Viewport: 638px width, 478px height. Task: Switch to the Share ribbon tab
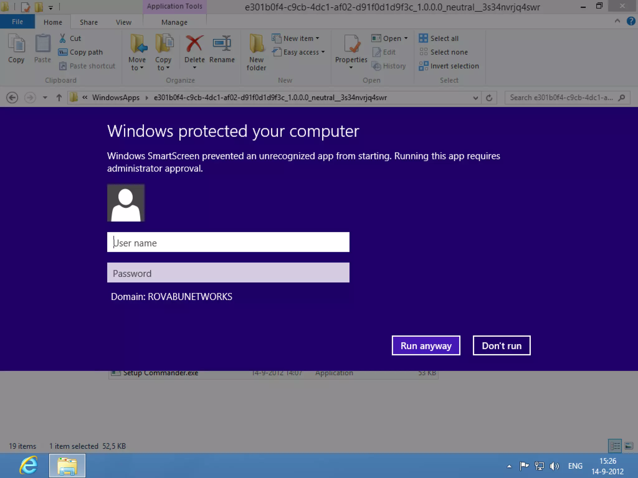coord(89,22)
